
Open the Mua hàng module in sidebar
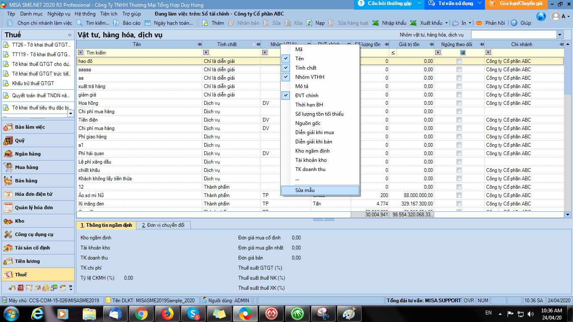(x=38, y=167)
